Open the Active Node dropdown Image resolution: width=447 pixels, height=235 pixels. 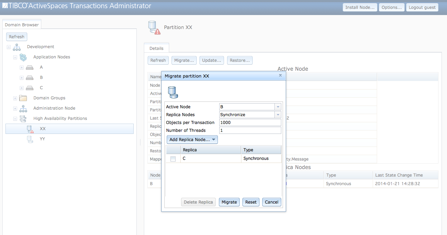point(278,107)
